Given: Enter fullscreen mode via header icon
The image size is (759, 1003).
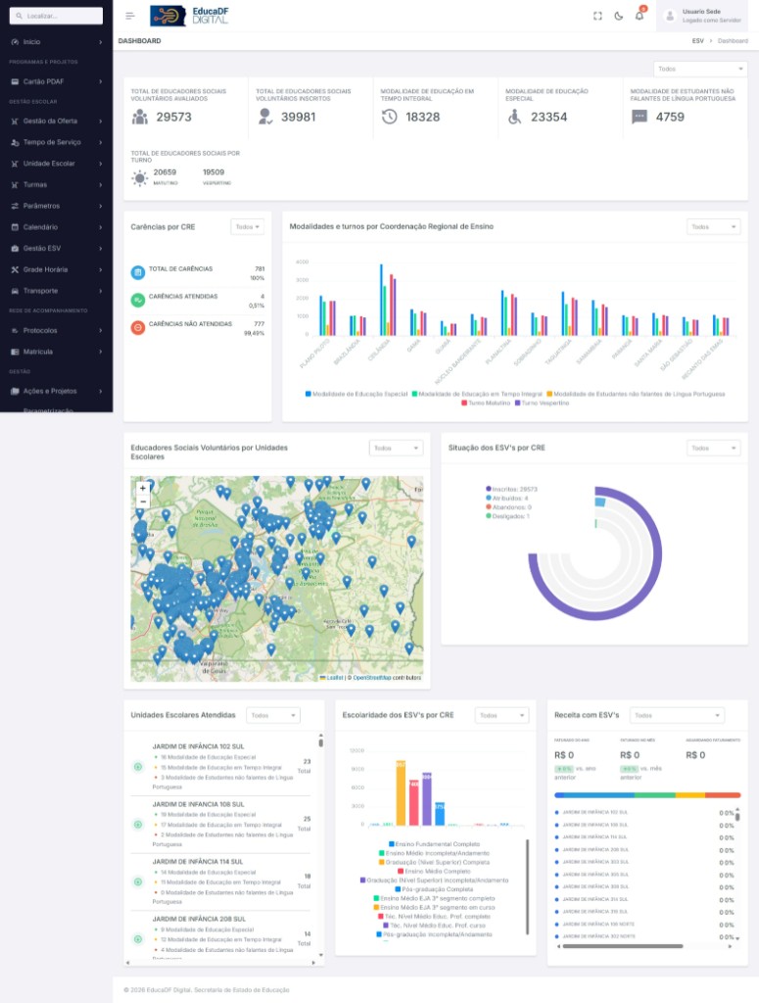Looking at the screenshot, I should pyautogui.click(x=597, y=16).
